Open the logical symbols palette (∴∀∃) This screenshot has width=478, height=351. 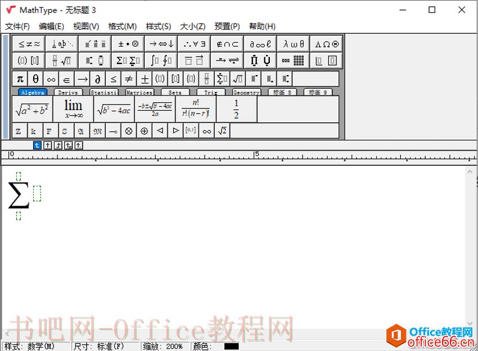[x=194, y=44]
